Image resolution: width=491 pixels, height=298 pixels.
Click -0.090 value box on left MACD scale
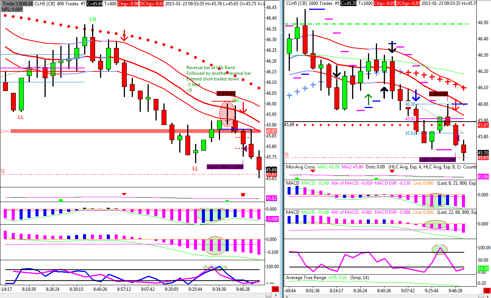click(272, 219)
